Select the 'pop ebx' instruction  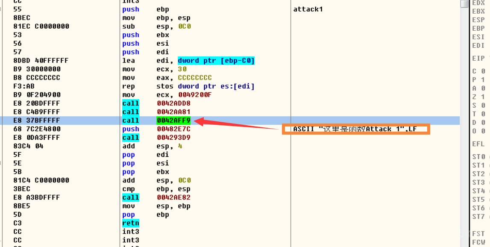click(146, 172)
